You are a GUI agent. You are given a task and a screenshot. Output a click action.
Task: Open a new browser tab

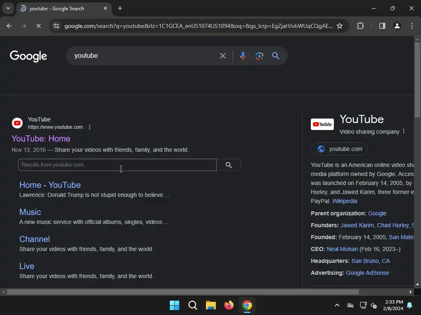pyautogui.click(x=120, y=8)
